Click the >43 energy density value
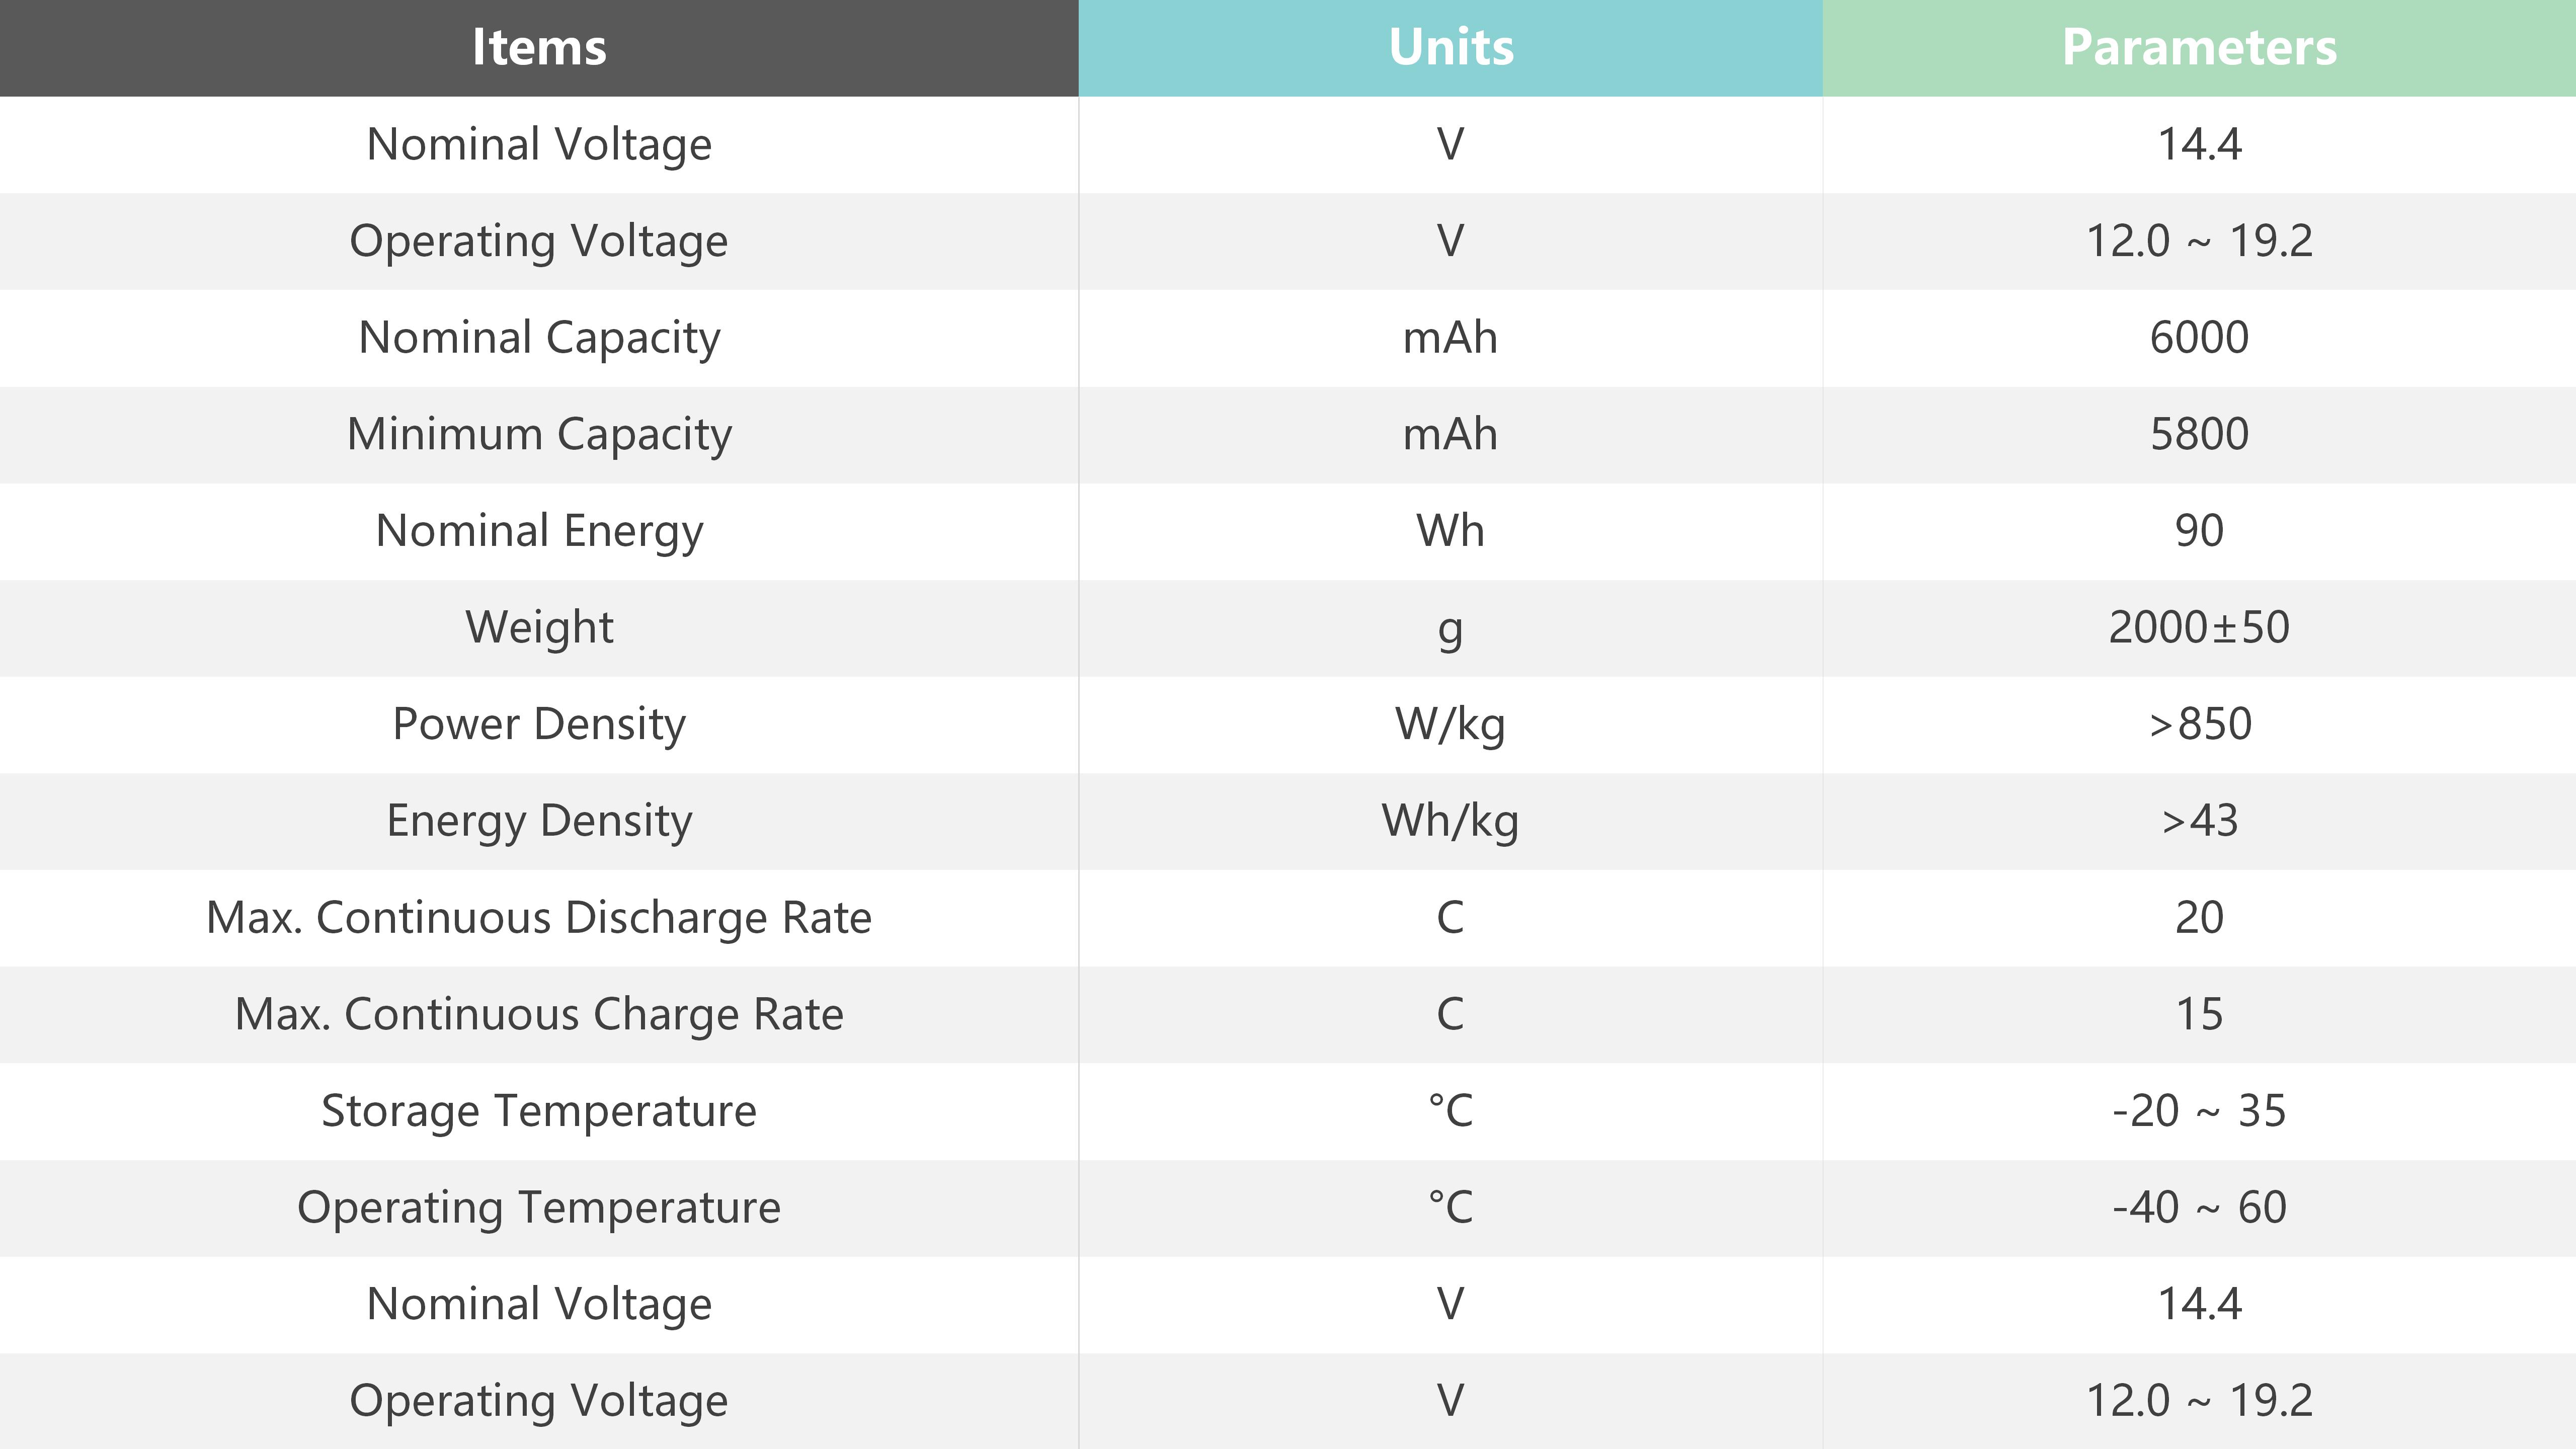Viewport: 2576px width, 1449px height. click(2199, 821)
